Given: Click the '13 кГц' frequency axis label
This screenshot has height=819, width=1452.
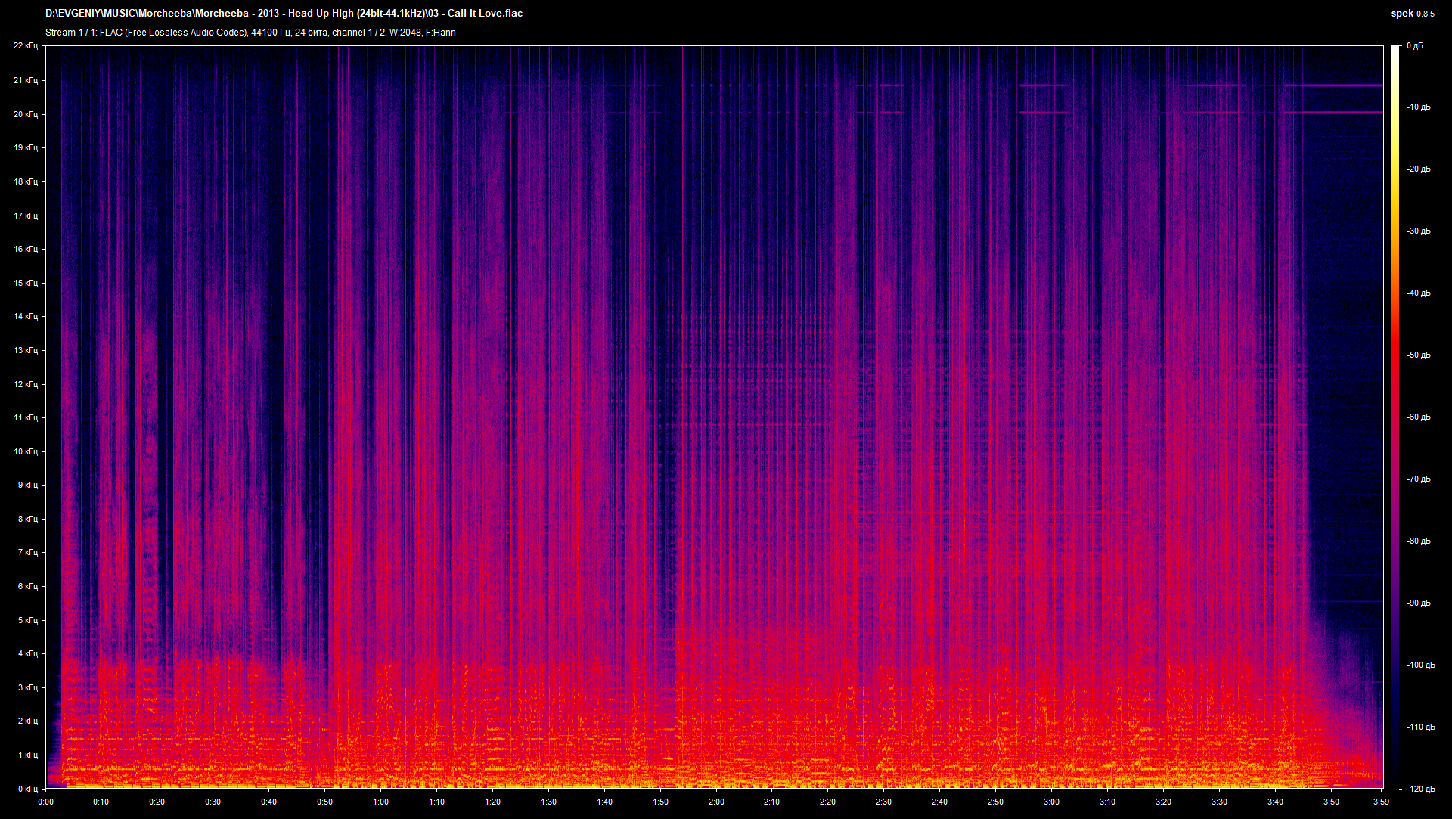Looking at the screenshot, I should pyautogui.click(x=26, y=350).
